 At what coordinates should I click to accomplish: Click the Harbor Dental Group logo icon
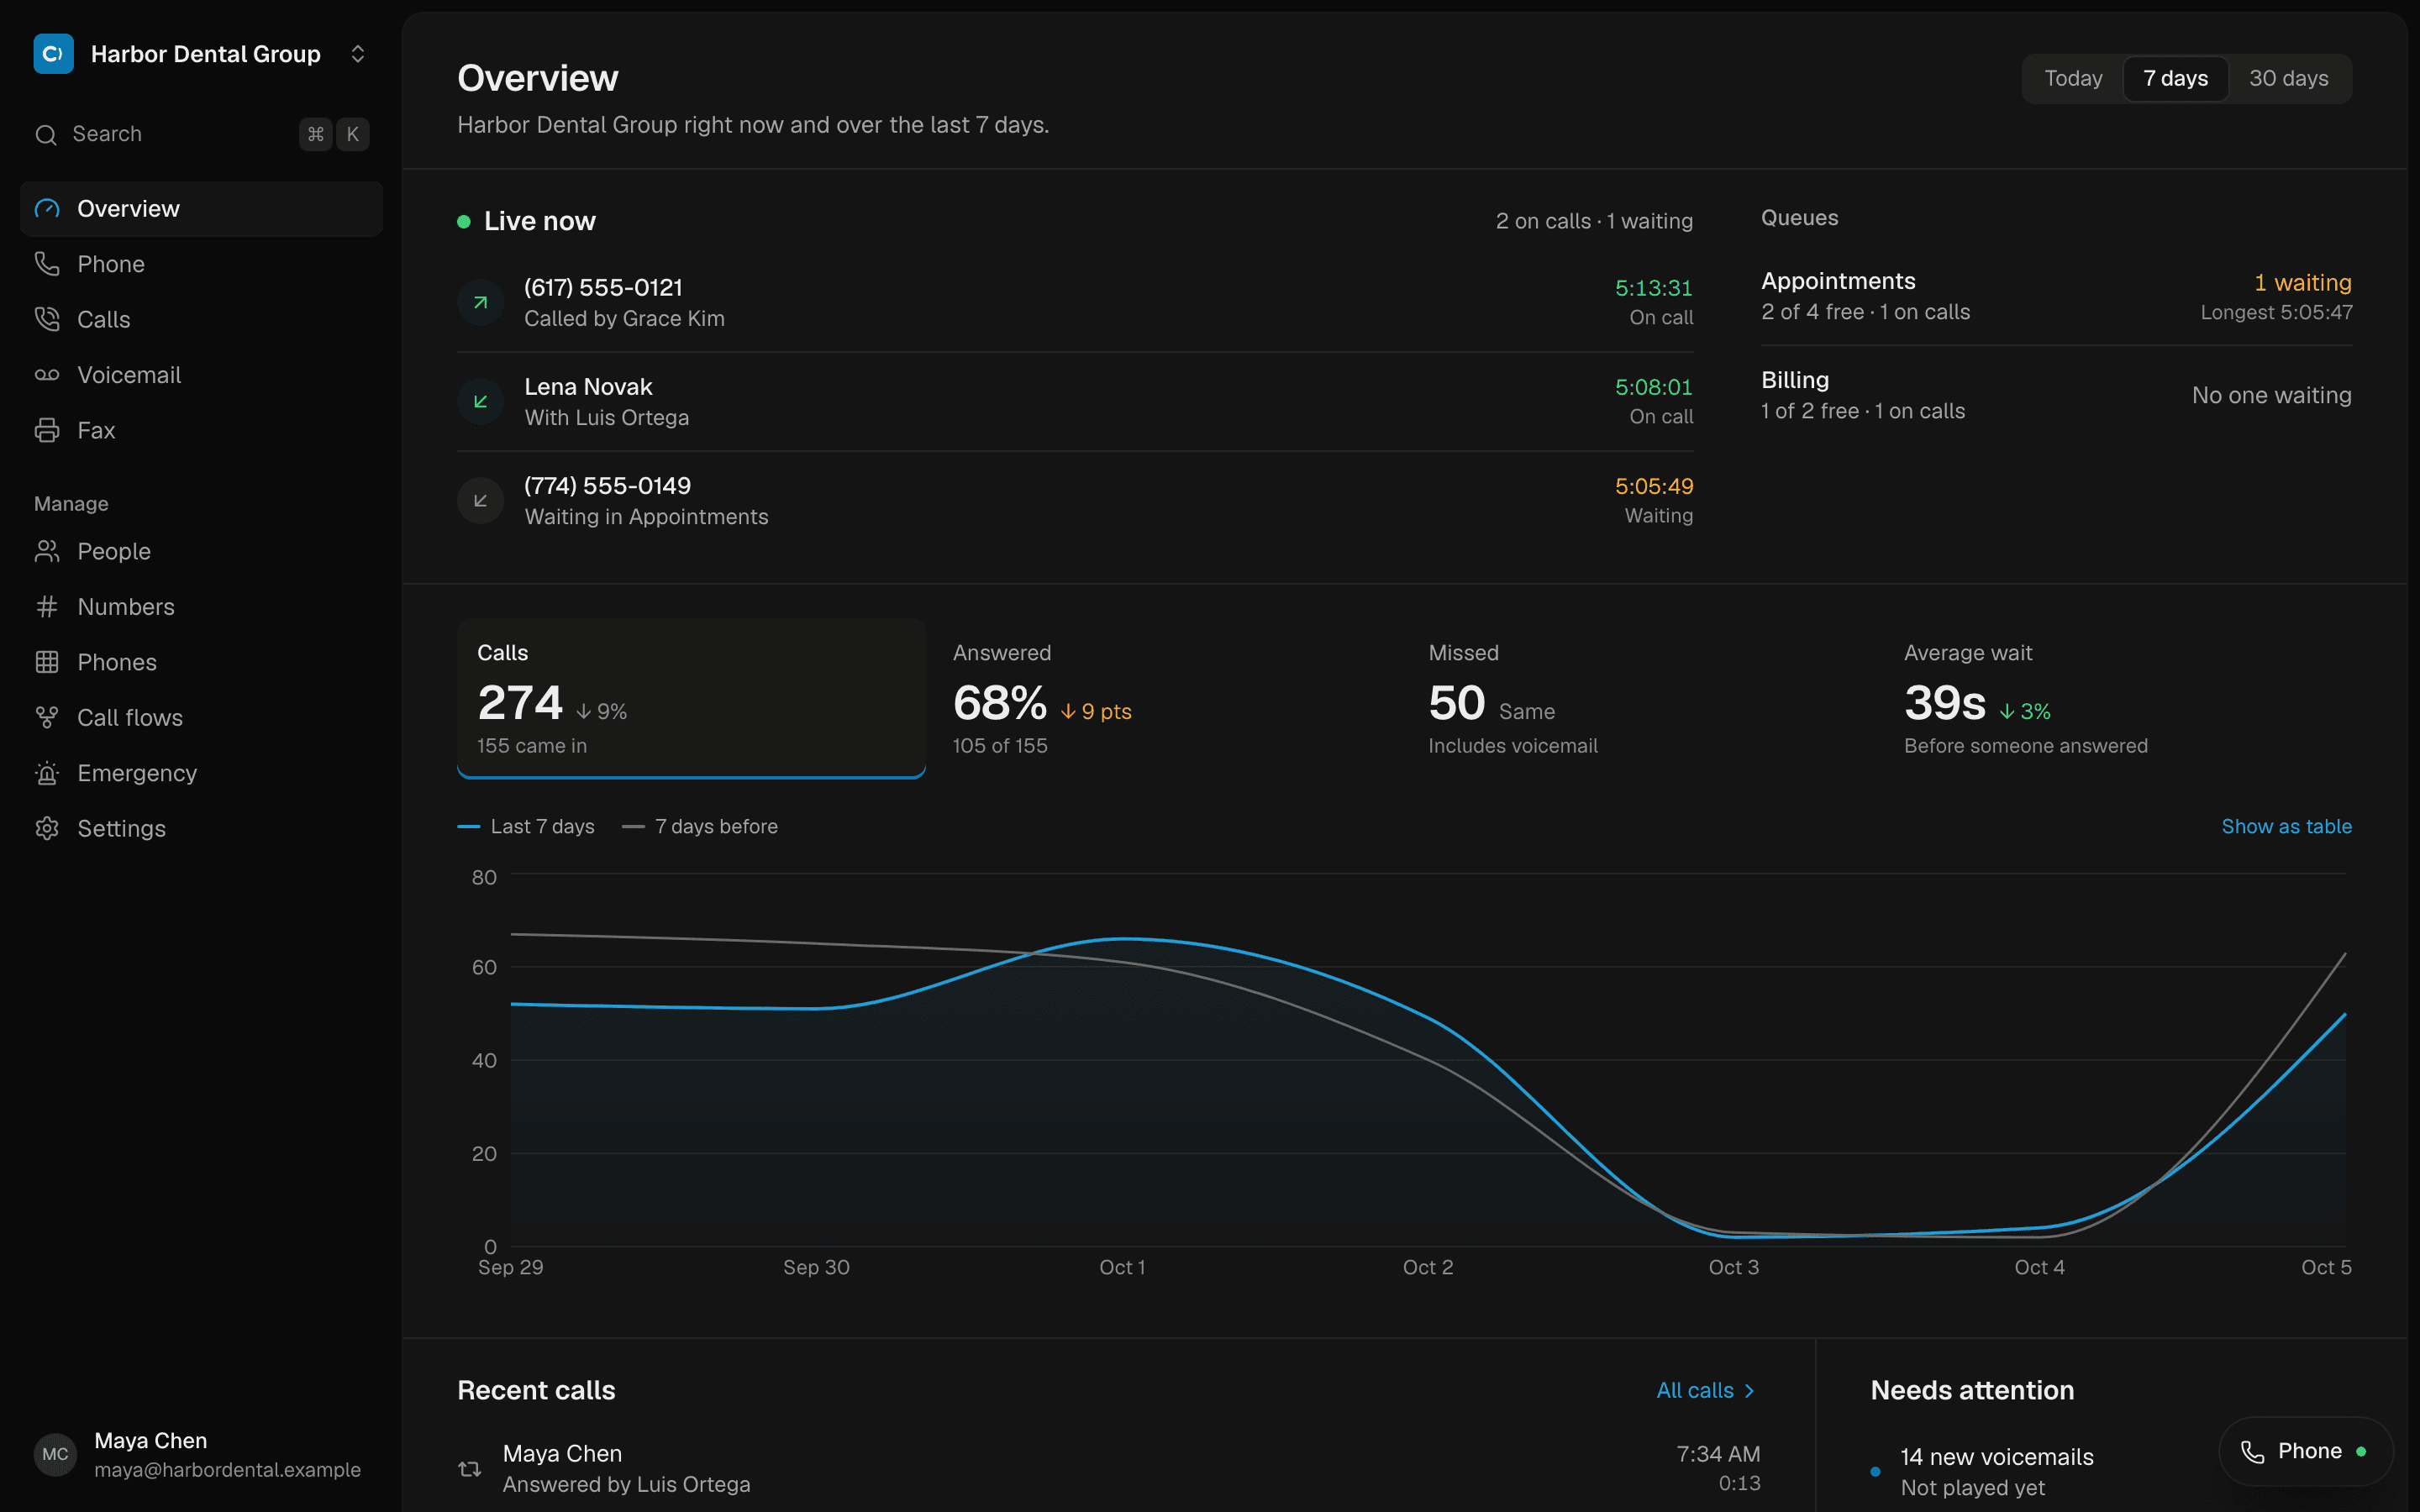[x=53, y=54]
